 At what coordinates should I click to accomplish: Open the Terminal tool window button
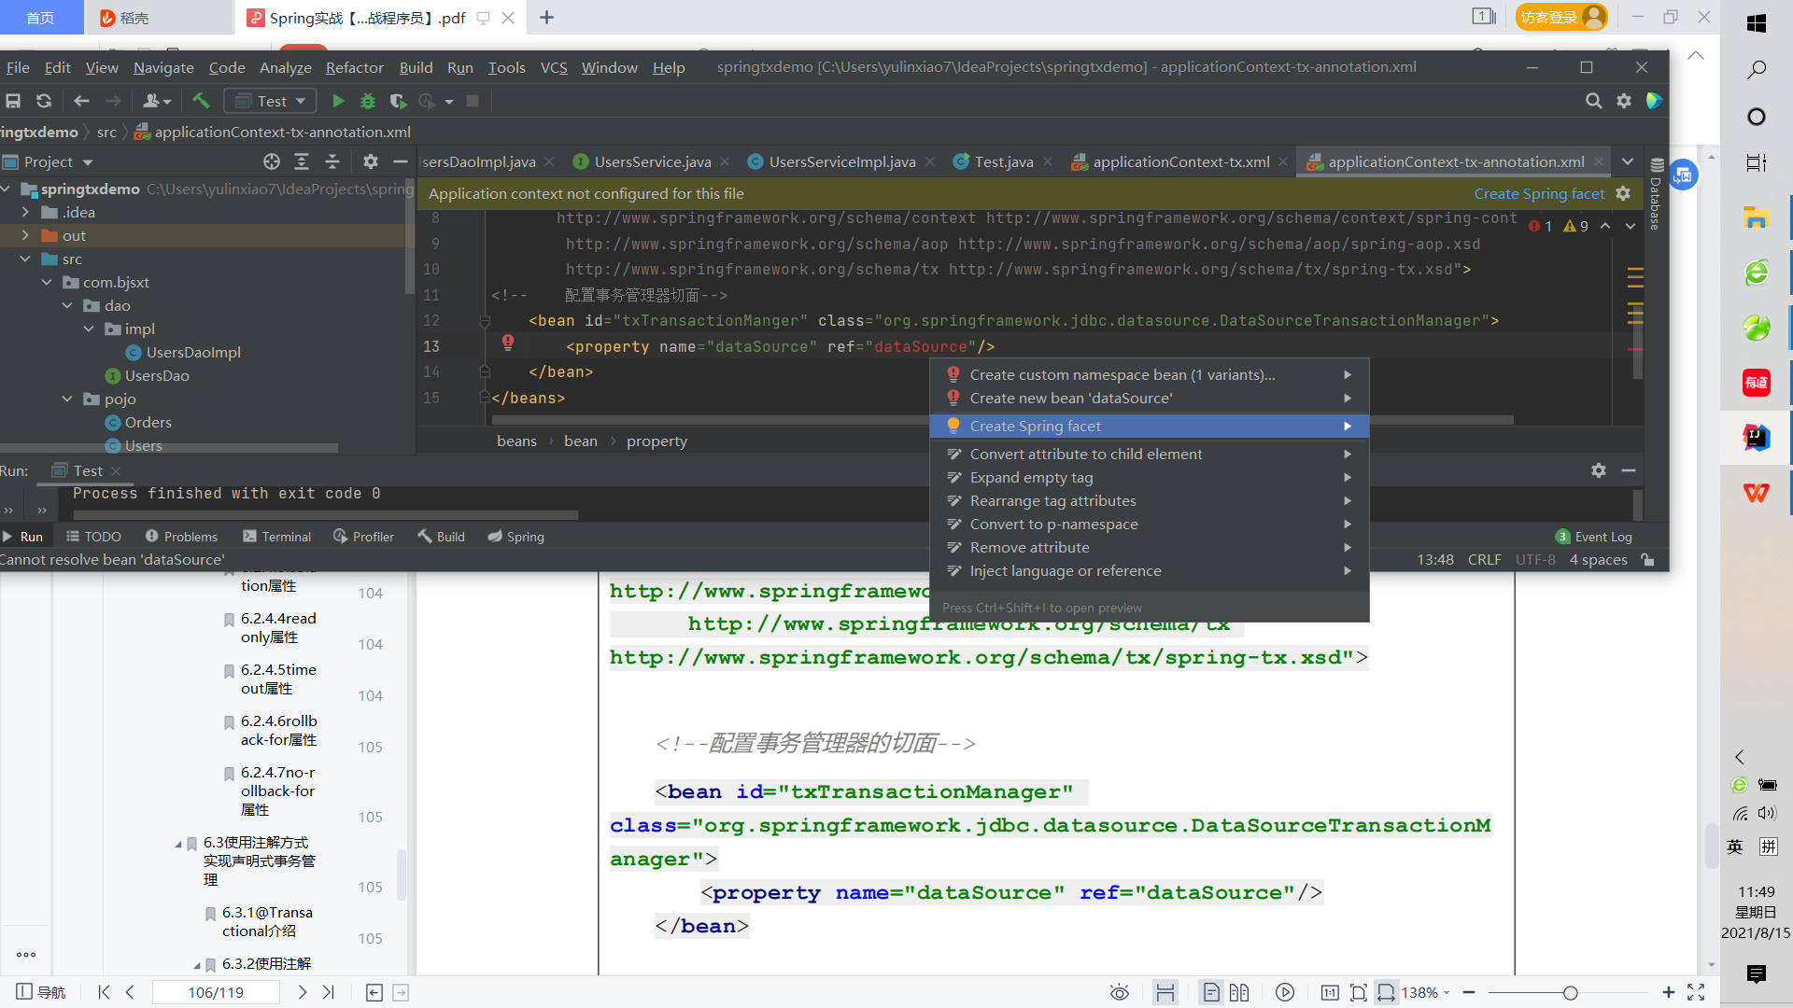pos(276,537)
